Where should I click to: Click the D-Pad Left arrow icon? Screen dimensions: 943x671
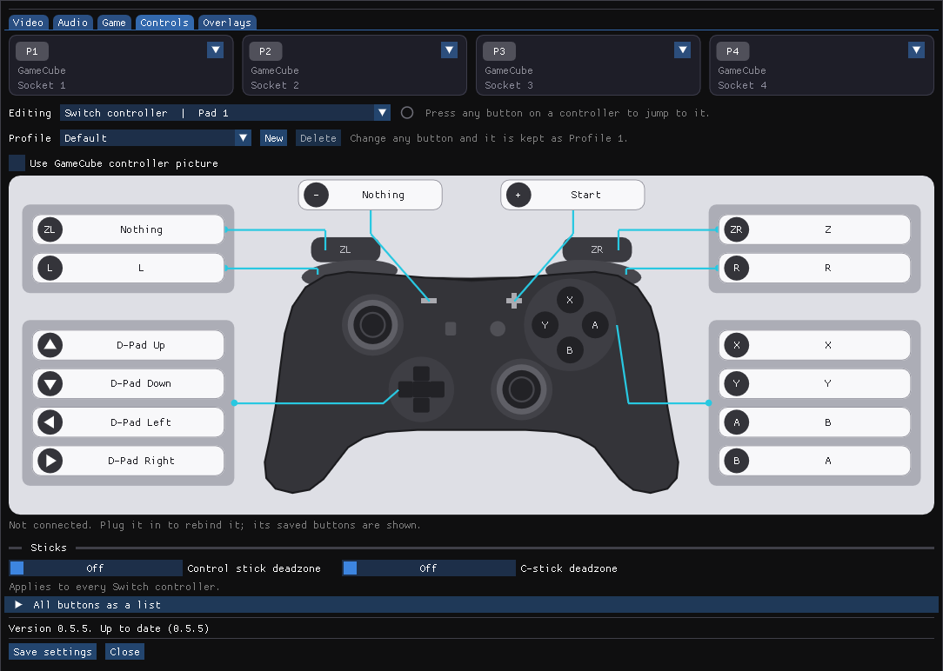(x=50, y=422)
